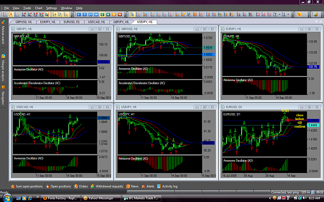324x202 pixels.
Task: Open the chart tab list dropdown arrow
Action: (316, 21)
